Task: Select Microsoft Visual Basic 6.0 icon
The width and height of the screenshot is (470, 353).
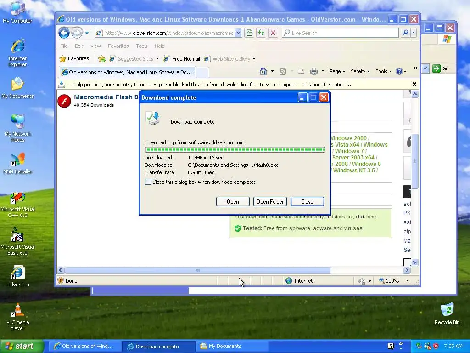Action: pos(18,242)
